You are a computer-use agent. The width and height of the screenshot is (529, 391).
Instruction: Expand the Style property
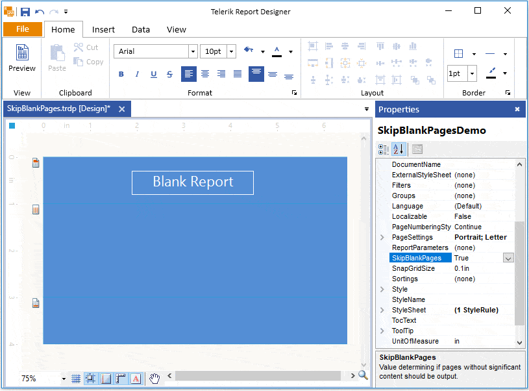click(x=382, y=290)
